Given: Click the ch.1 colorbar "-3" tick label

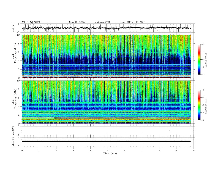Looking at the screenshot, I should (x=203, y=44).
